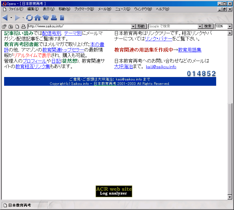234x210 pixels.
Task: Click the large blue print icon
Action: tap(54, 17)
